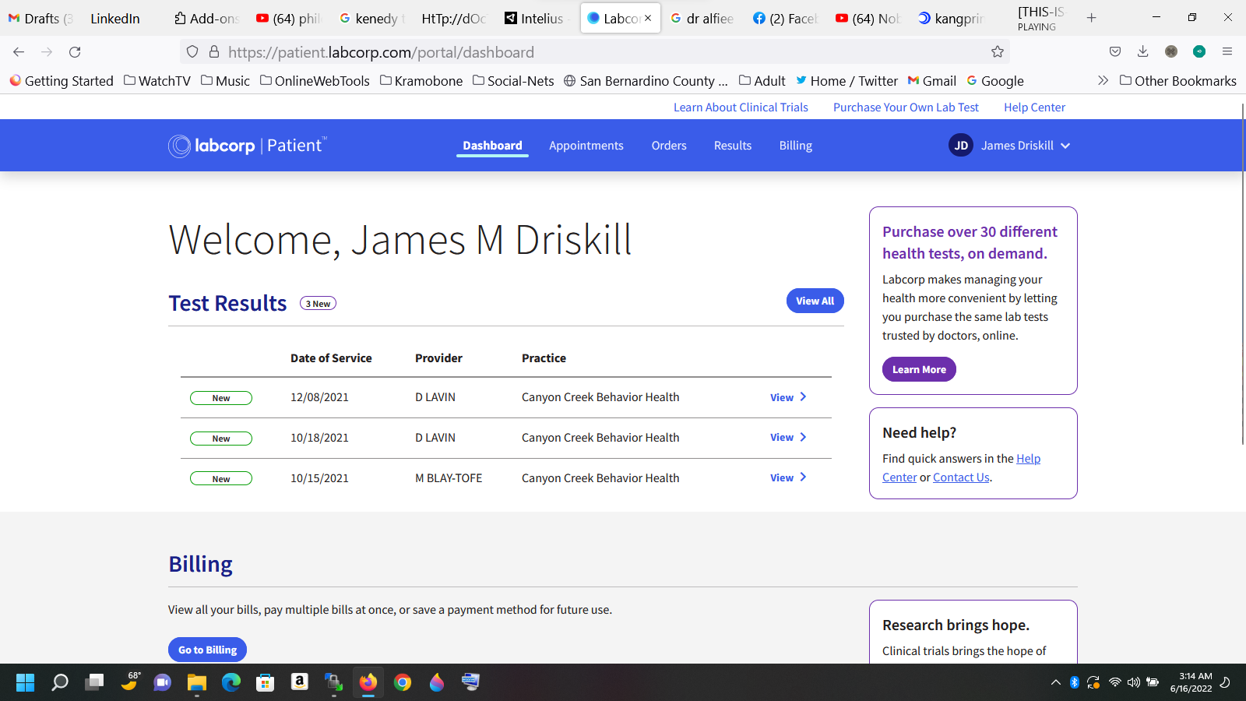Open the Pocket save icon
The width and height of the screenshot is (1246, 701).
click(x=1115, y=52)
